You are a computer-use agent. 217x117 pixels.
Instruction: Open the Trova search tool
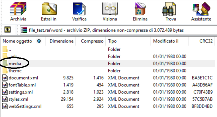[171, 11]
